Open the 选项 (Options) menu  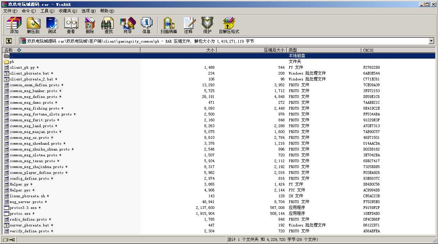point(89,11)
